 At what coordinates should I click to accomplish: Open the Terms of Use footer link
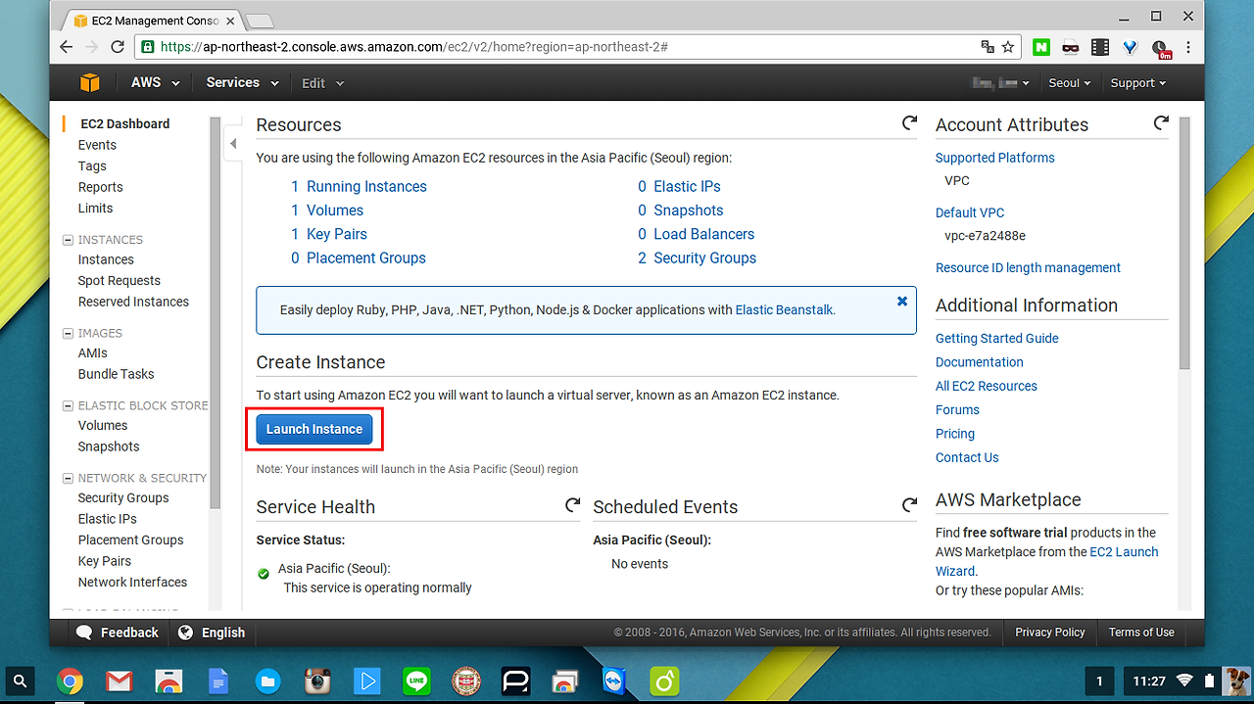click(1141, 633)
